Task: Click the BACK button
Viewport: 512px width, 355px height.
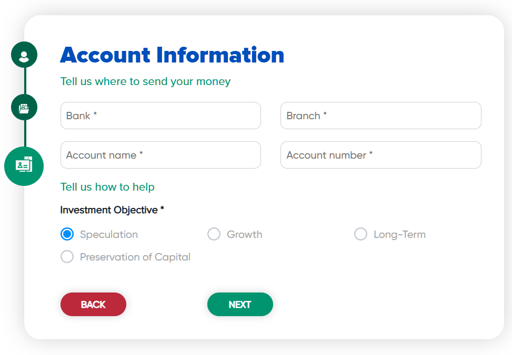Action: [x=93, y=305]
